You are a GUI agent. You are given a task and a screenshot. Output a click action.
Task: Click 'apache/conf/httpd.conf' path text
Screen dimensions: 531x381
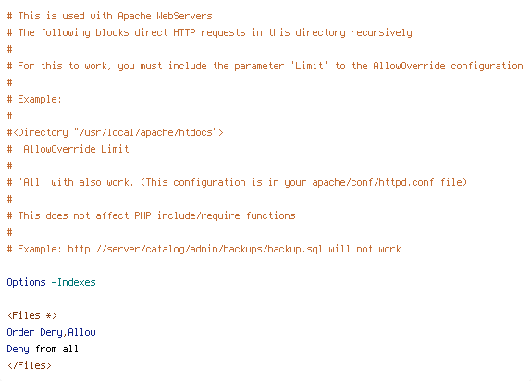click(373, 182)
